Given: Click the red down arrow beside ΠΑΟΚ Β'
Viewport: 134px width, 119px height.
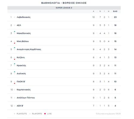Looking at the screenshot, I should (15, 83).
